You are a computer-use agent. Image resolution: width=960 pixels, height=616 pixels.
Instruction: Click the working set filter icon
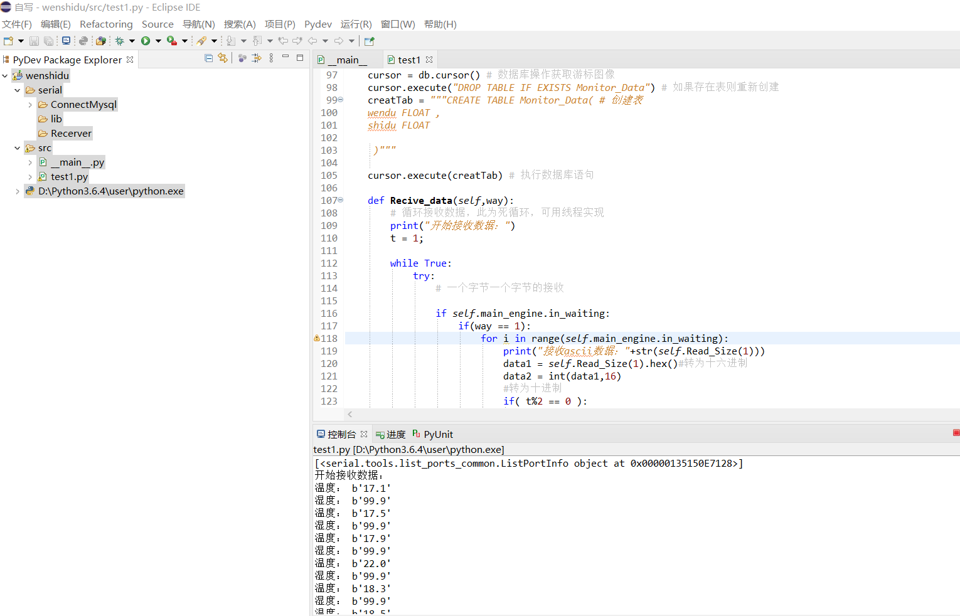click(x=242, y=58)
